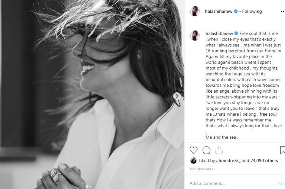Open the '16 HOURS AGO' timestamp link
Image resolution: width=285 pixels, height=189 pixels.
(201, 169)
